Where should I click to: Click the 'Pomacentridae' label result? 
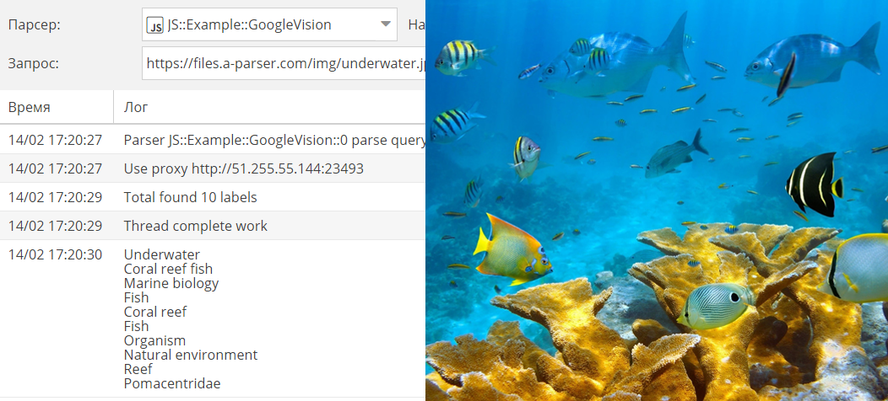tap(172, 383)
